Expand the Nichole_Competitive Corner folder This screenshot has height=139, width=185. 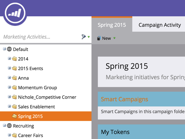10,97
